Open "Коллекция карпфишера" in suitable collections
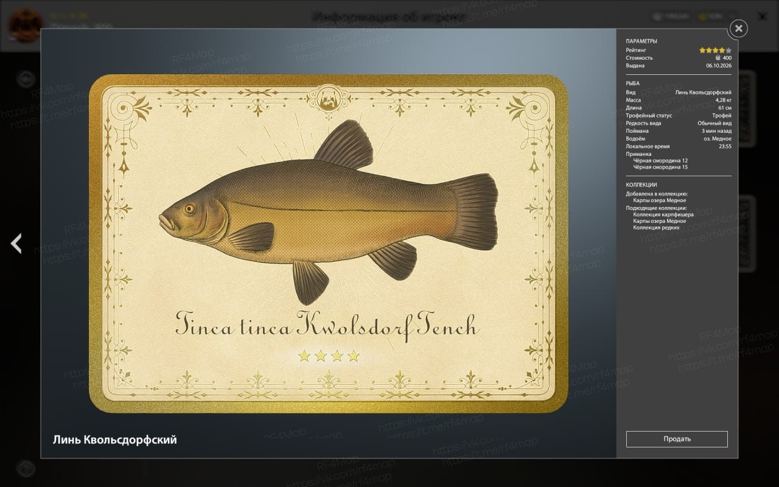Image resolution: width=779 pixels, height=487 pixels. pyautogui.click(x=663, y=215)
